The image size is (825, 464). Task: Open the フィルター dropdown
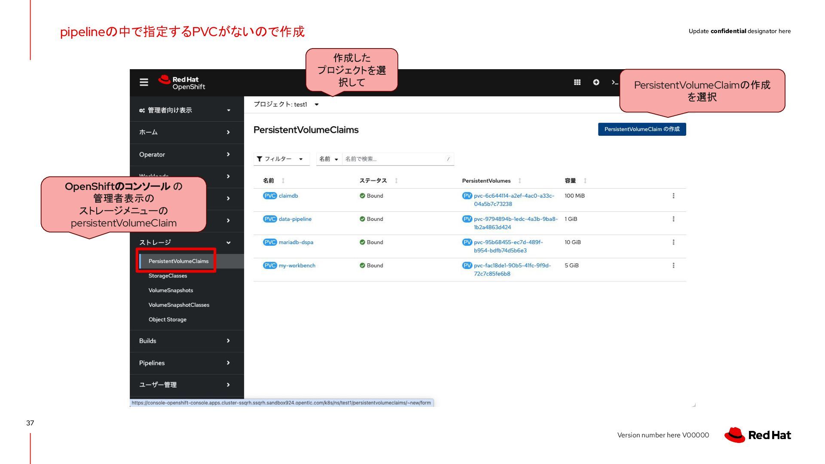coord(281,159)
